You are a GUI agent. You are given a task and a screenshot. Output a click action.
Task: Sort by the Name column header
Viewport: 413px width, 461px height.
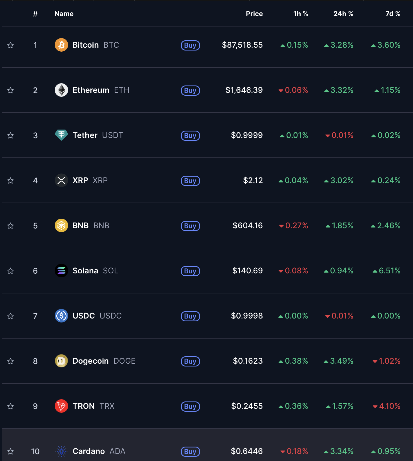coord(64,14)
